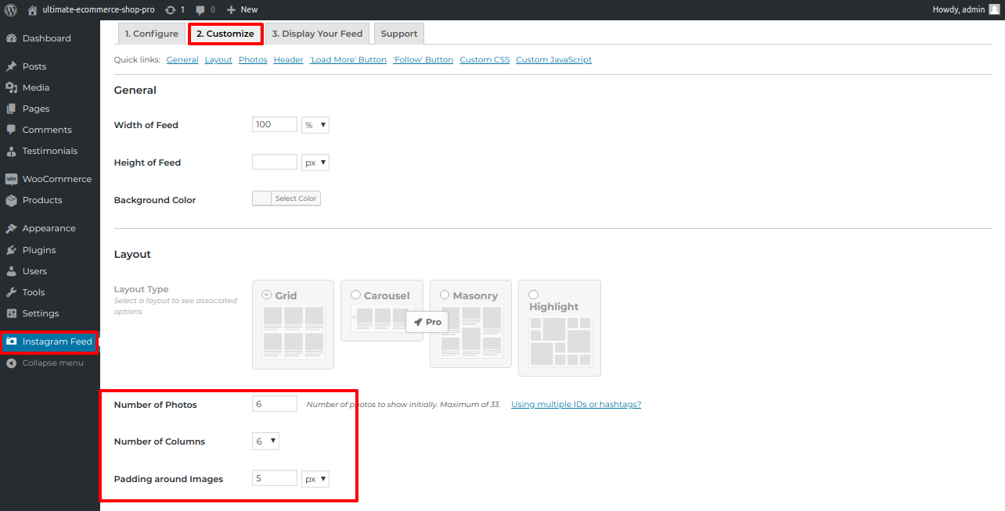This screenshot has height=511, width=1005.
Task: Switch to the 3. Display Your Feed tab
Action: click(318, 34)
